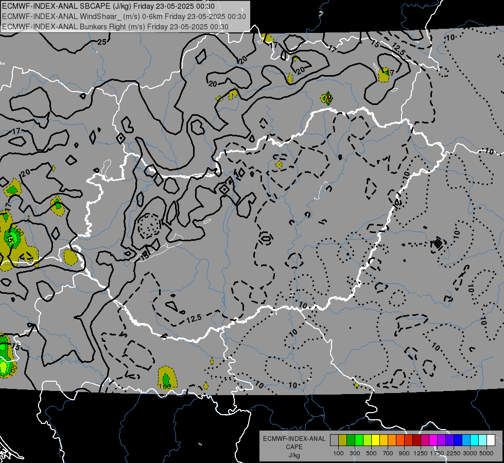Click the legend value 700

(x=388, y=453)
